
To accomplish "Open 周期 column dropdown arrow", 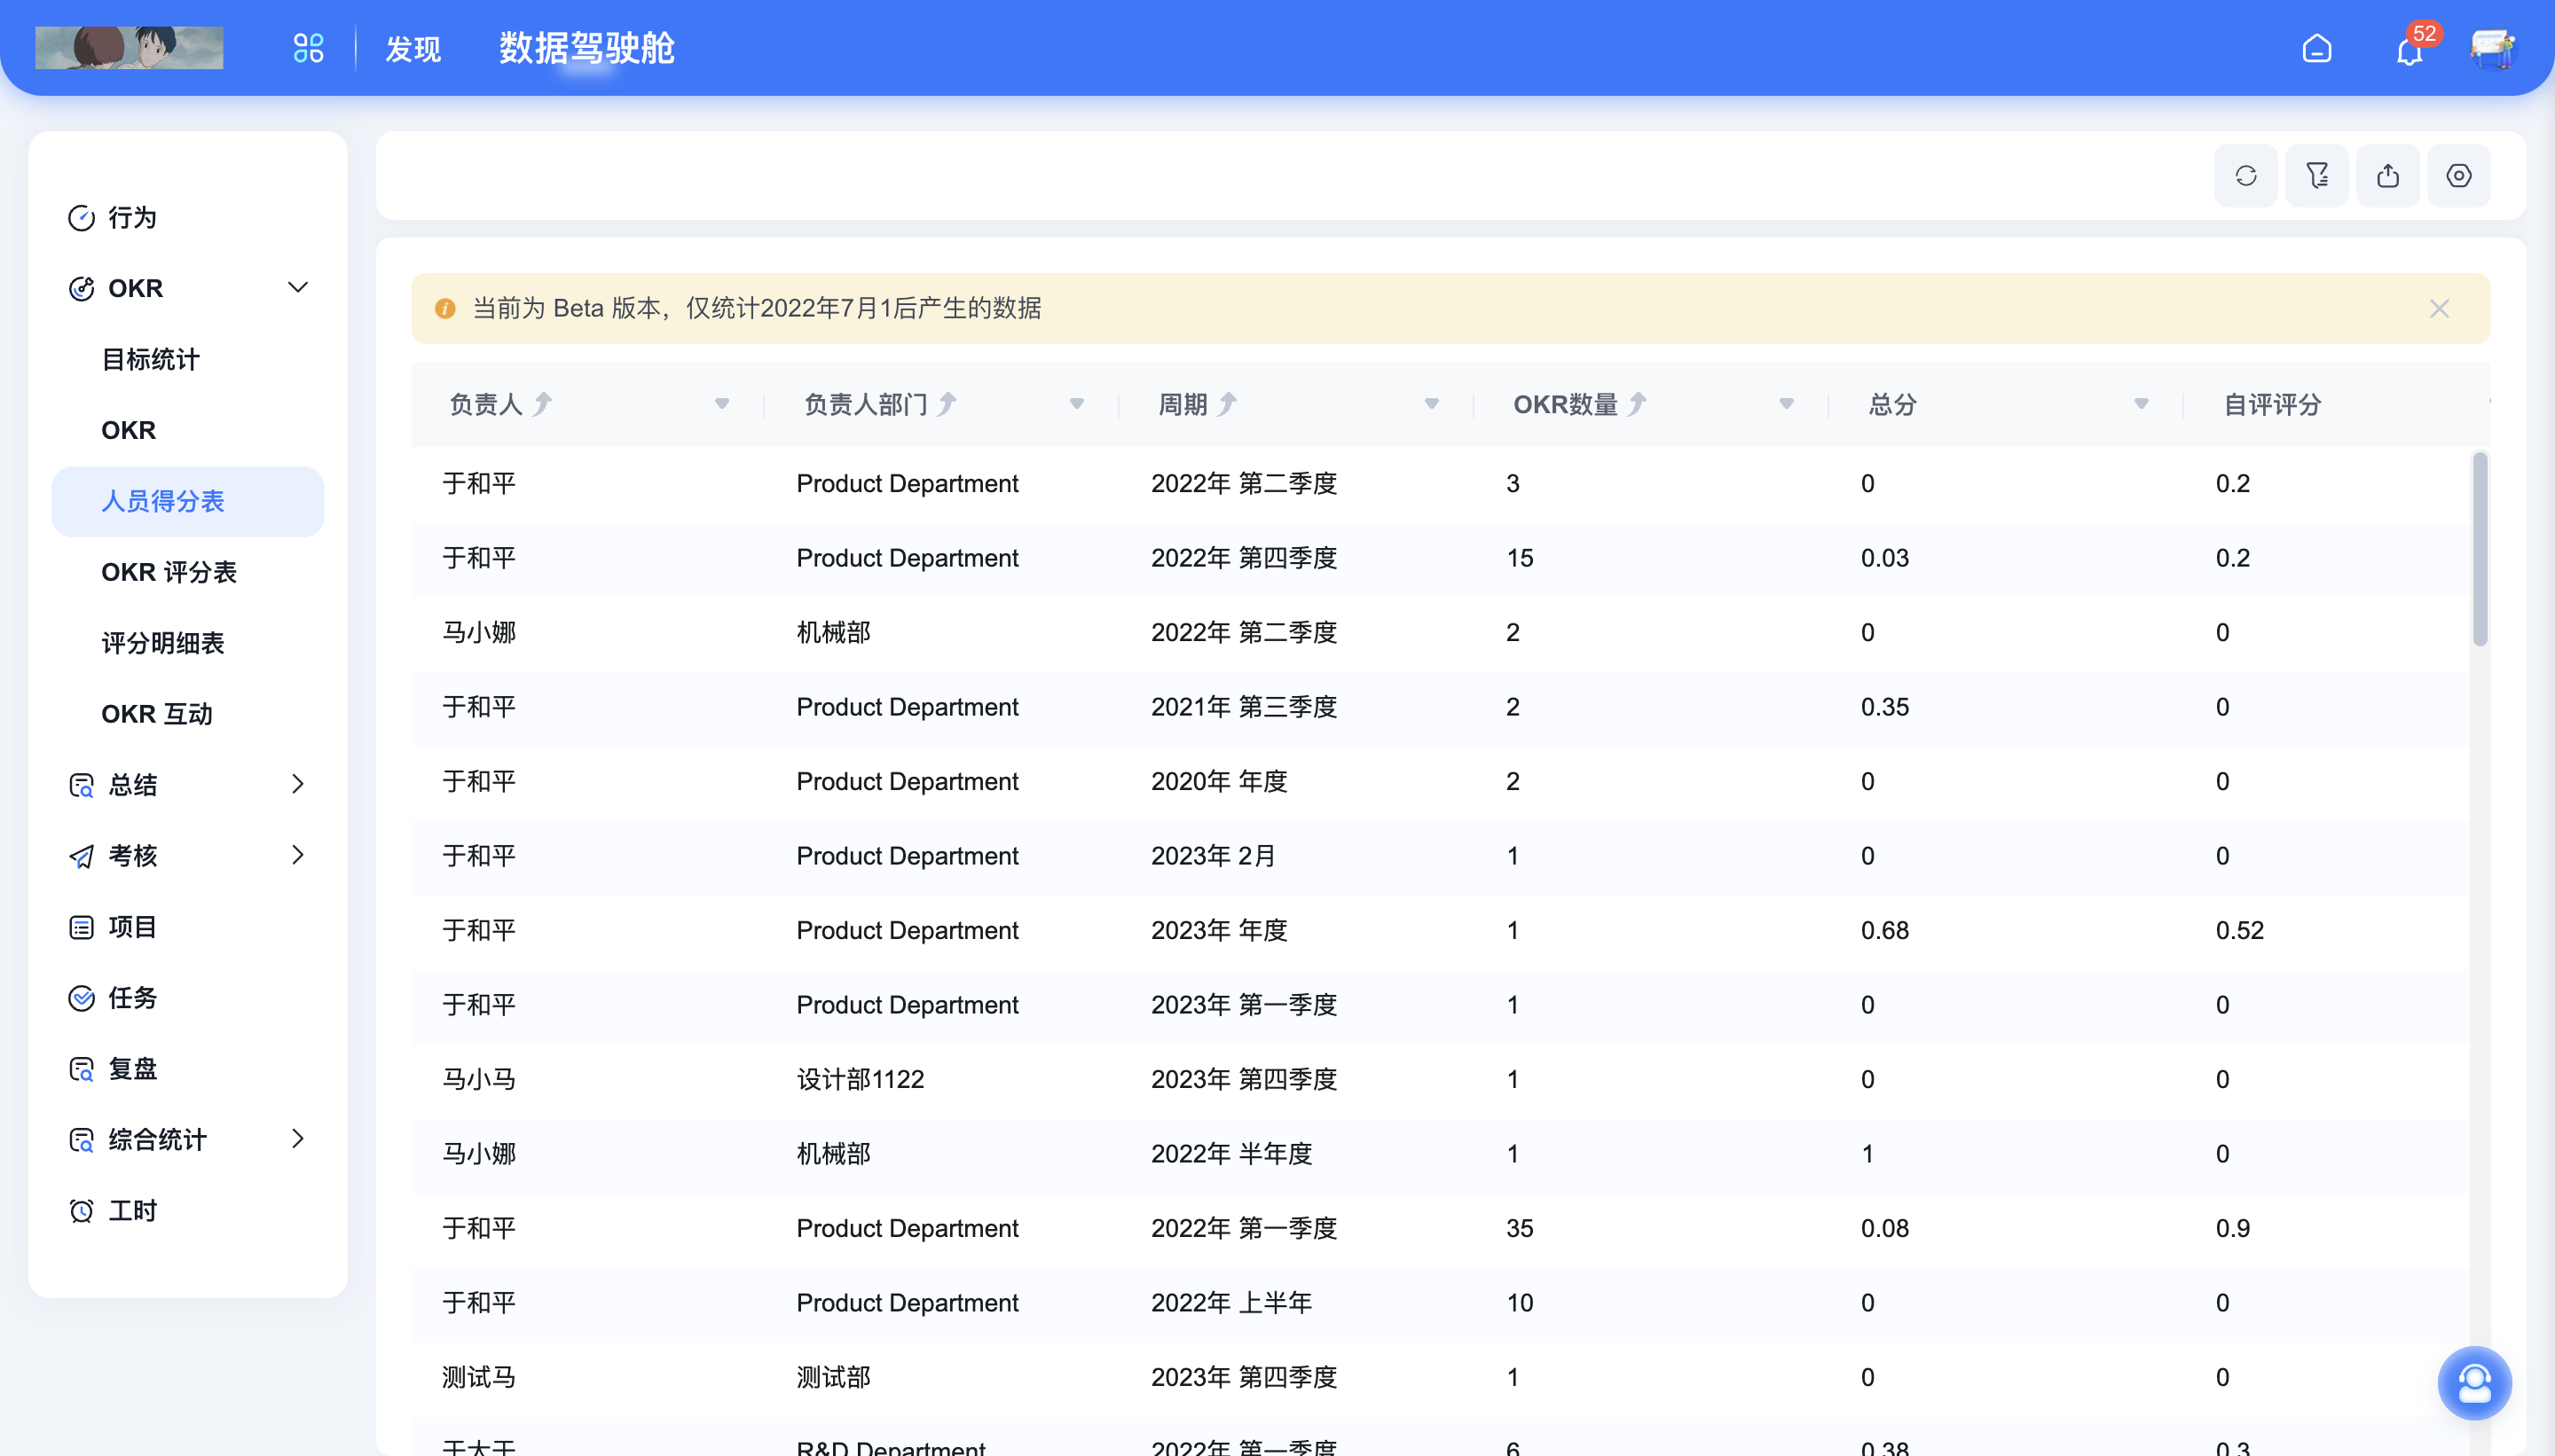I will (1432, 404).
